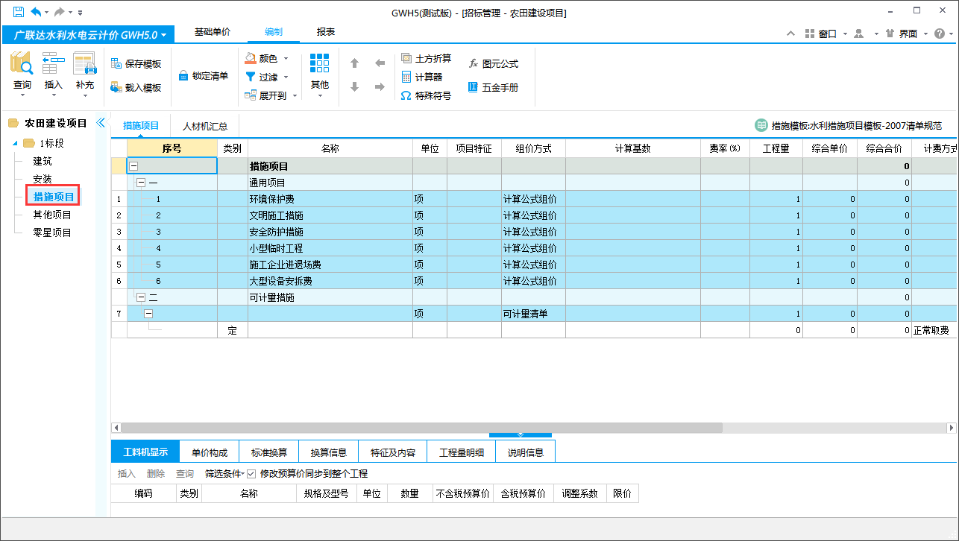This screenshot has height=541, width=959.
Task: Collapse the row 7 expander
Action: 148,314
